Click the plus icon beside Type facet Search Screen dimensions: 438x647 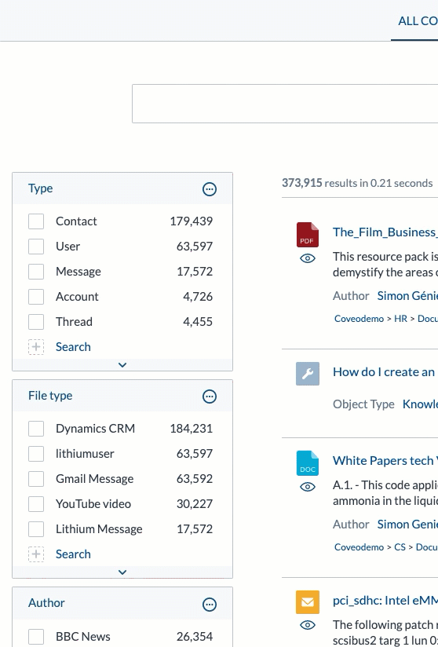(x=36, y=346)
